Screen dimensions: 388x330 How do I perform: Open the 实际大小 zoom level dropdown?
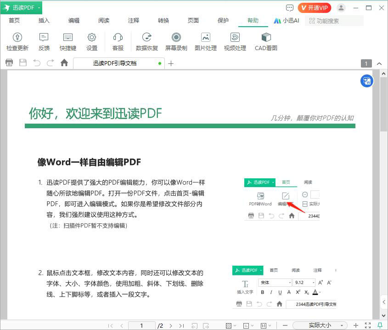click(320, 325)
